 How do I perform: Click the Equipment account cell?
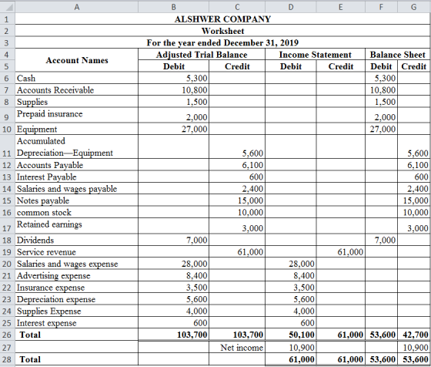pos(77,129)
